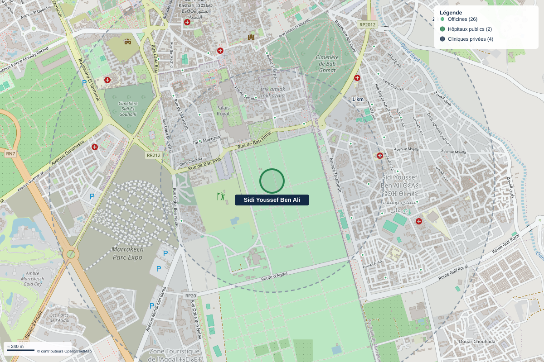The image size is (544, 362).
Task: Click the RN7 road shield
Action: 10,154
